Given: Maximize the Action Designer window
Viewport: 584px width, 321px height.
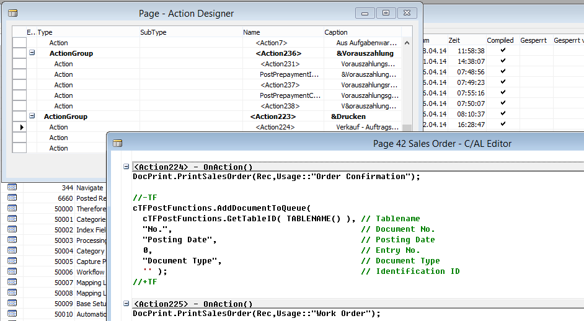Looking at the screenshot, I should 386,12.
